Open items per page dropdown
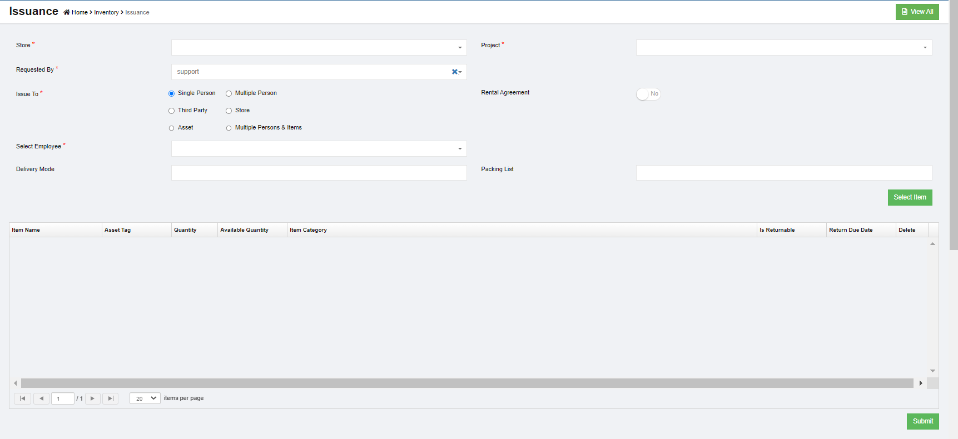 coord(145,398)
